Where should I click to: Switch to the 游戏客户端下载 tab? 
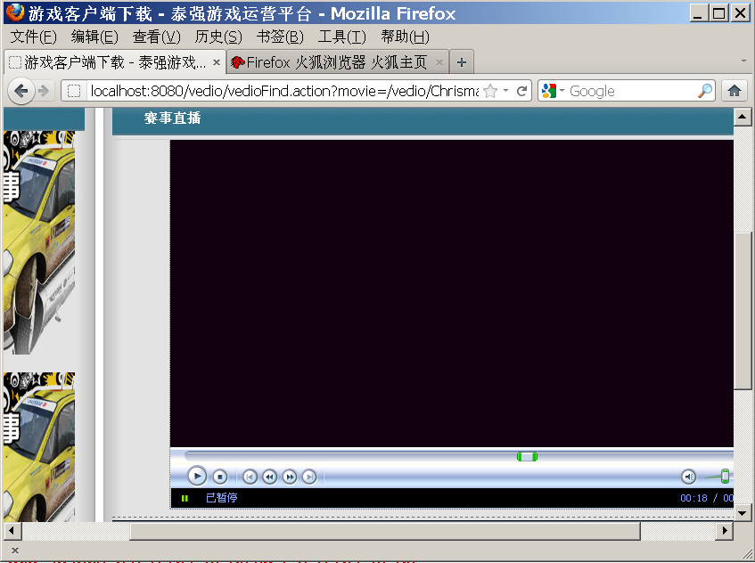[115, 62]
